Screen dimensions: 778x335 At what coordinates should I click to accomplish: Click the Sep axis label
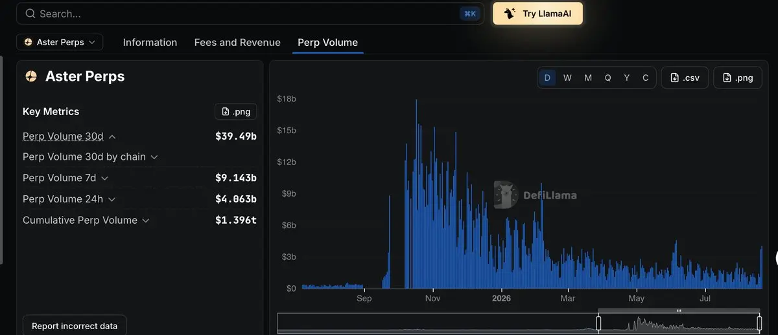point(364,298)
